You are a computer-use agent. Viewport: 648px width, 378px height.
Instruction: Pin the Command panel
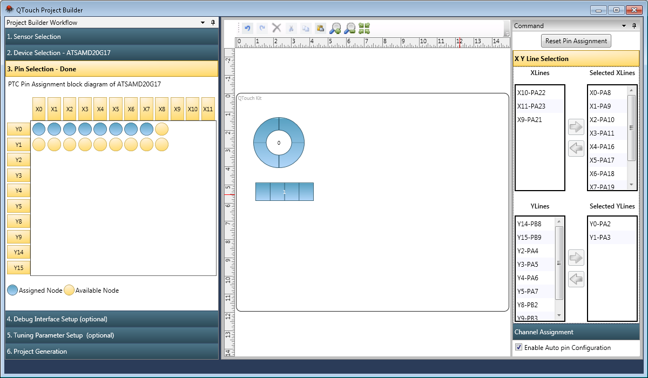pos(634,25)
